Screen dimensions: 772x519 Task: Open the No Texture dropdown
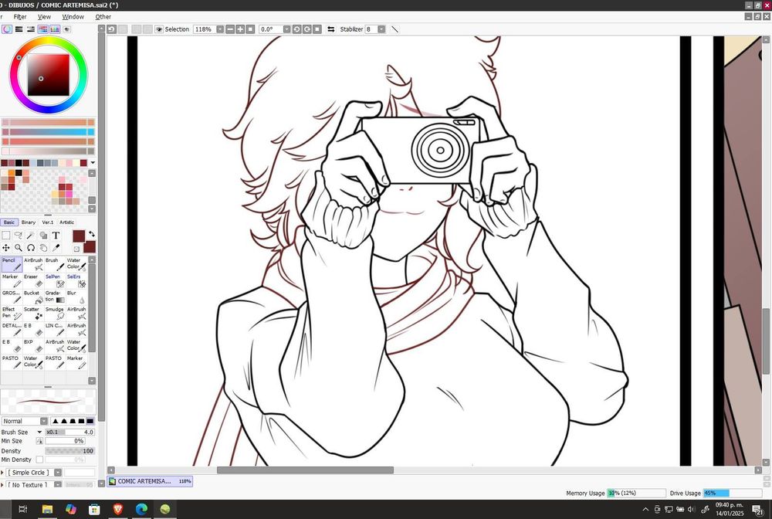pos(58,485)
